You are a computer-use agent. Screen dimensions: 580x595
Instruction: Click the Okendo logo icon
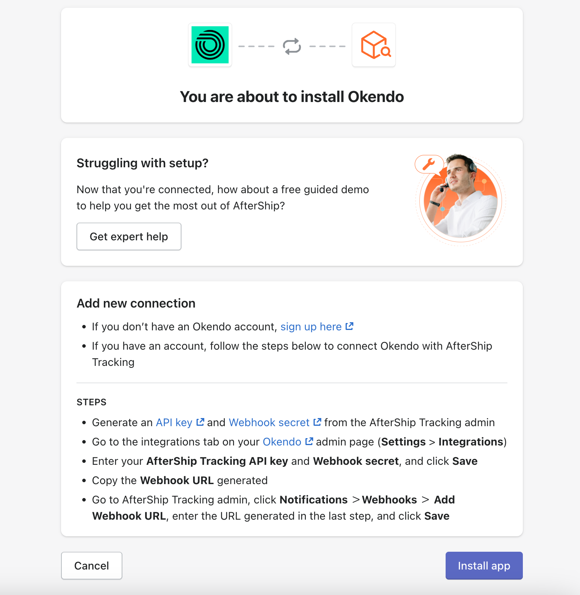pyautogui.click(x=210, y=45)
